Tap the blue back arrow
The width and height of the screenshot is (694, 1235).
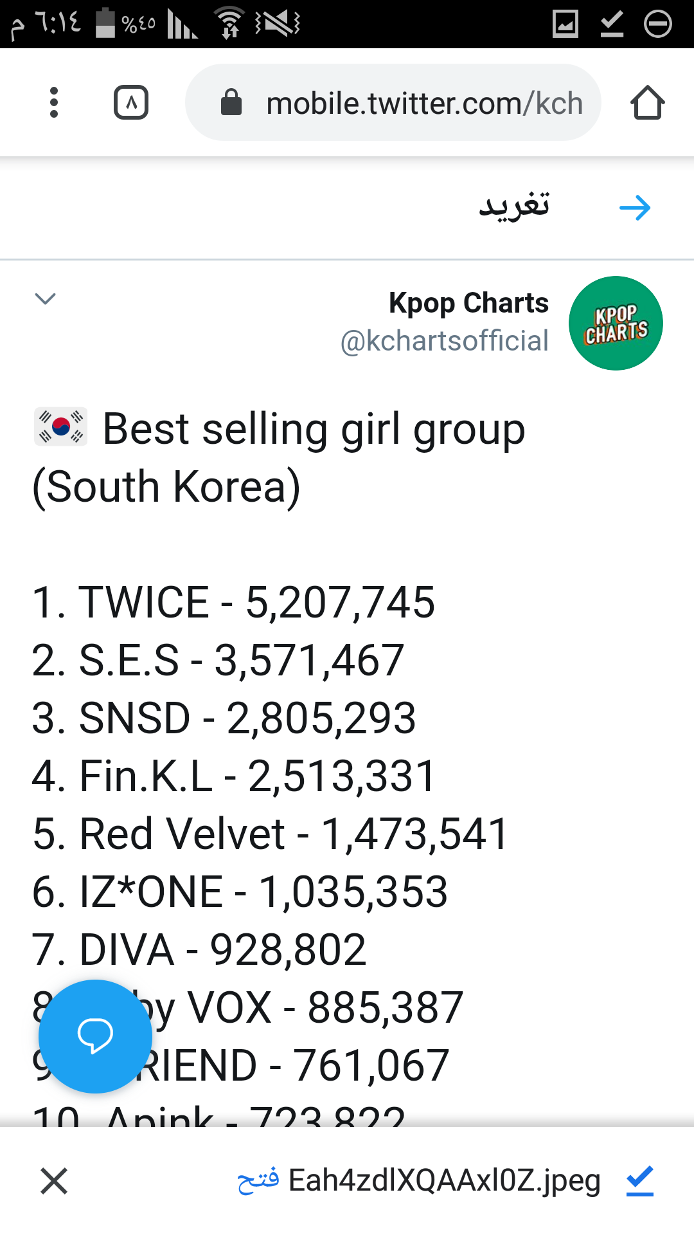[x=635, y=208]
